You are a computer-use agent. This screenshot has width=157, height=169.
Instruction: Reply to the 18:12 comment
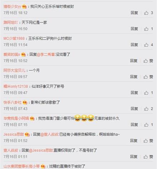click(134, 13)
